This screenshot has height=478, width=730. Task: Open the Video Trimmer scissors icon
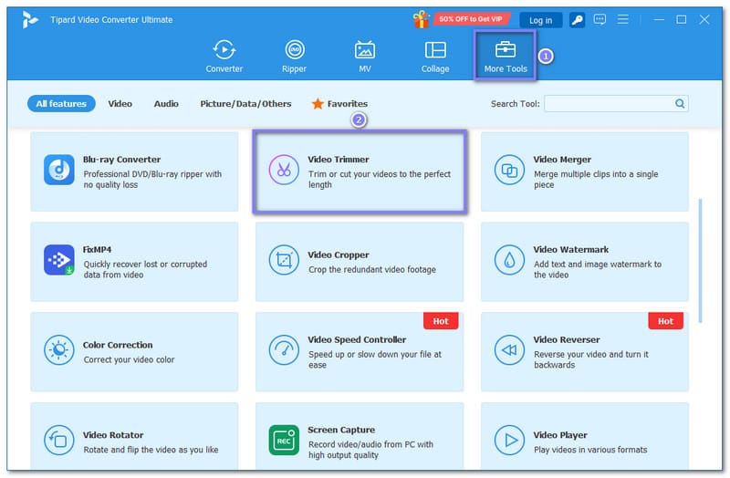[284, 170]
